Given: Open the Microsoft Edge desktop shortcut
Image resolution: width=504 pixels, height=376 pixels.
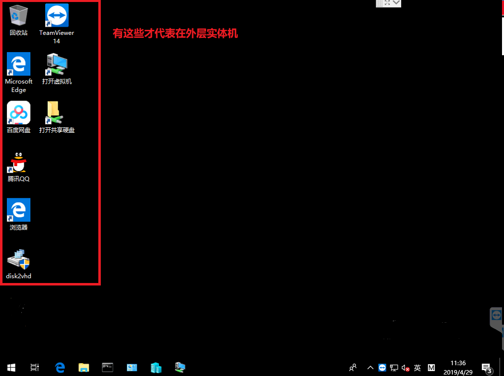Looking at the screenshot, I should coord(19,73).
